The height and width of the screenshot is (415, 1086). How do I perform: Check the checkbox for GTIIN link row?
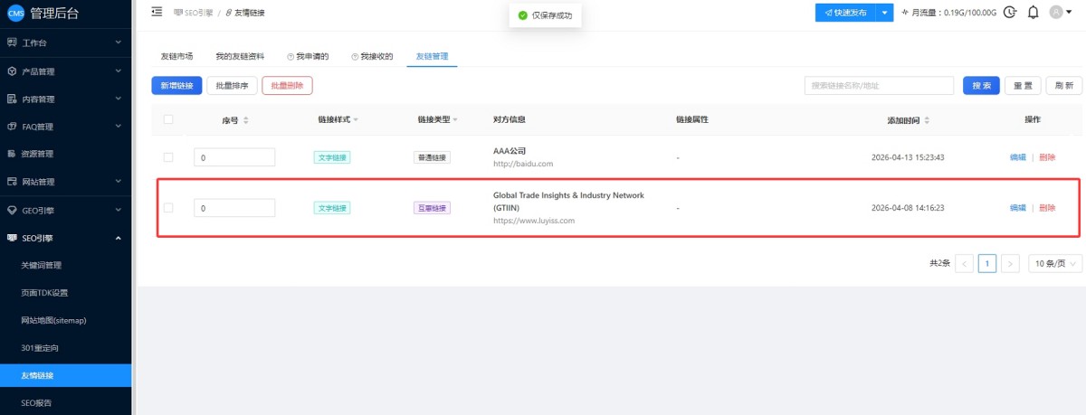168,208
